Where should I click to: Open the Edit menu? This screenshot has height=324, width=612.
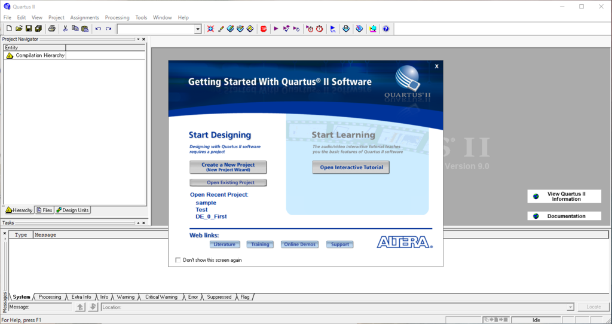[x=22, y=17]
